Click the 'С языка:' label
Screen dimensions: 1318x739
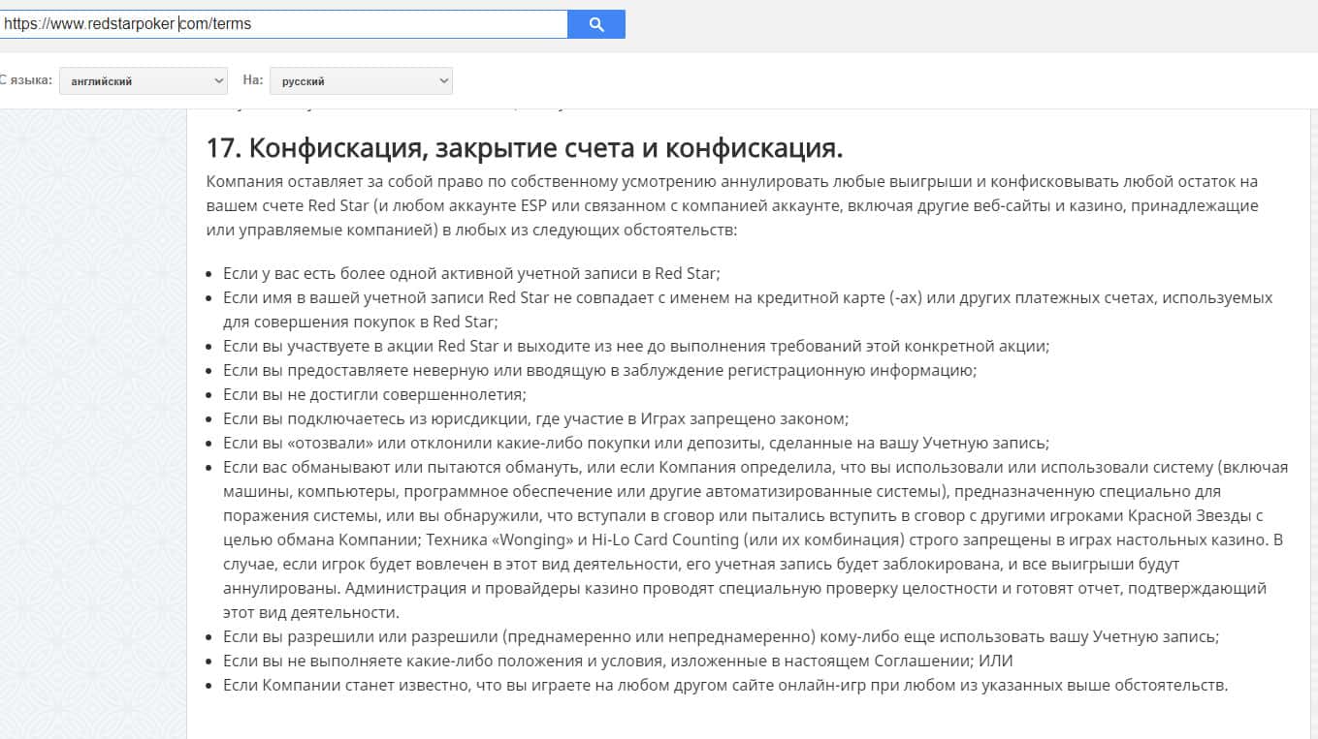25,80
